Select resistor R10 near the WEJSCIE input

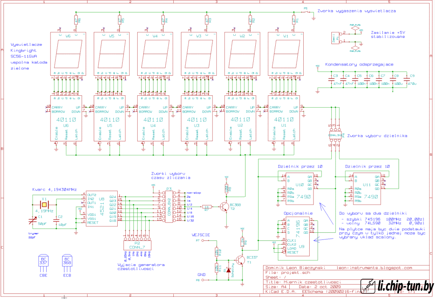pyautogui.click(x=216, y=252)
